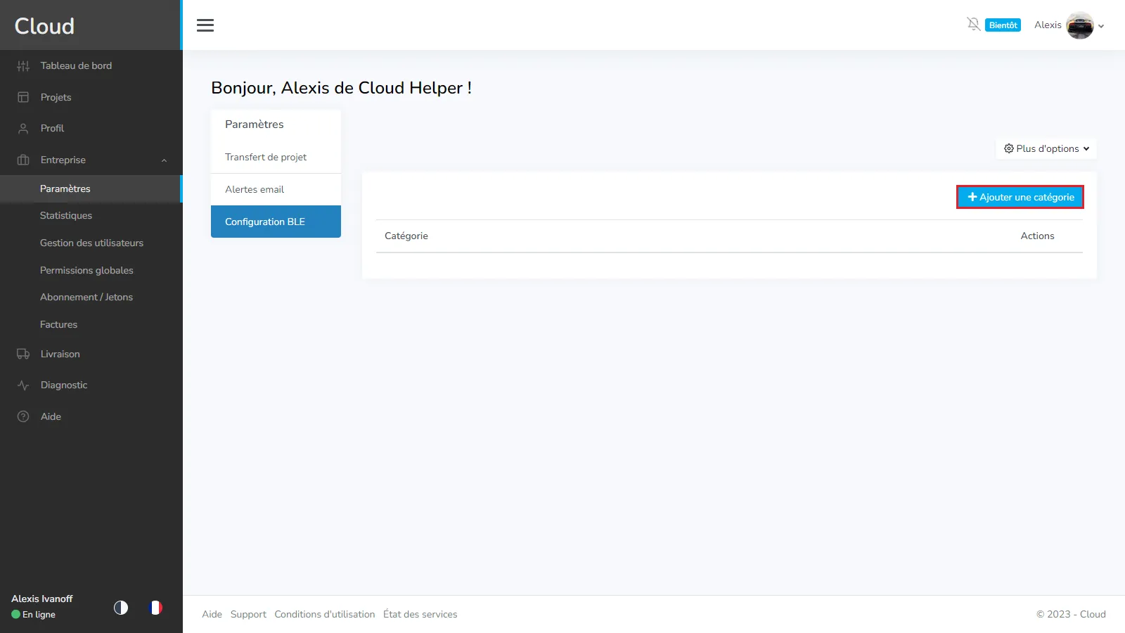This screenshot has width=1125, height=633.
Task: Expand the Plus d'options dropdown
Action: click(x=1046, y=148)
